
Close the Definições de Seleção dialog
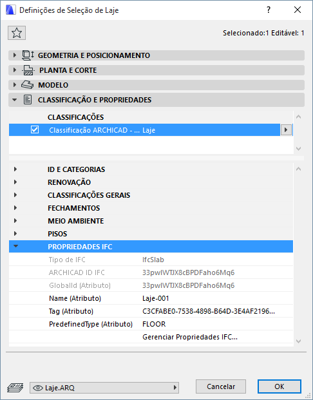click(298, 10)
